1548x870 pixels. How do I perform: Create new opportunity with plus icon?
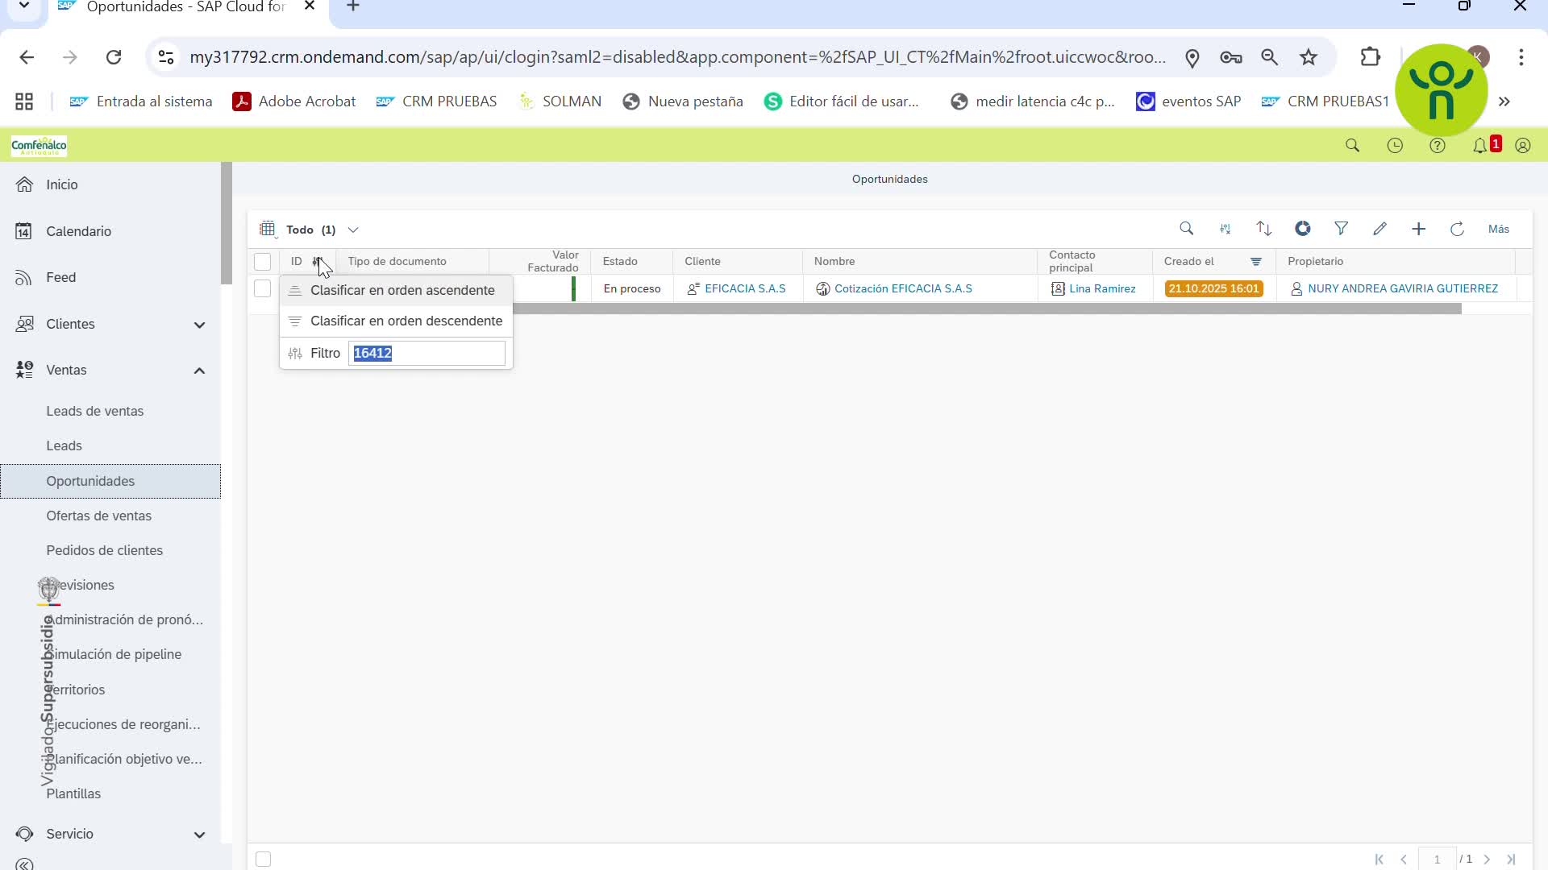[x=1418, y=229]
